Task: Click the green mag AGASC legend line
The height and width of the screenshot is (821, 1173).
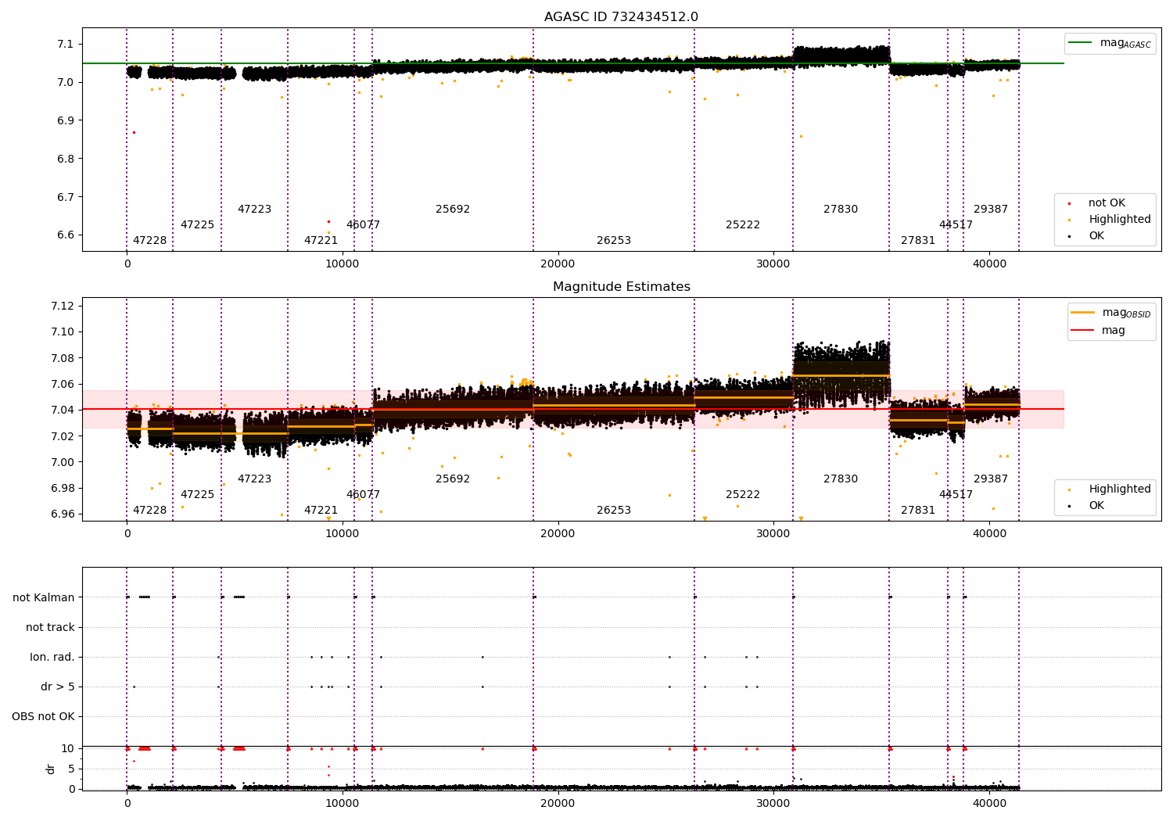Action: pyautogui.click(x=1079, y=43)
